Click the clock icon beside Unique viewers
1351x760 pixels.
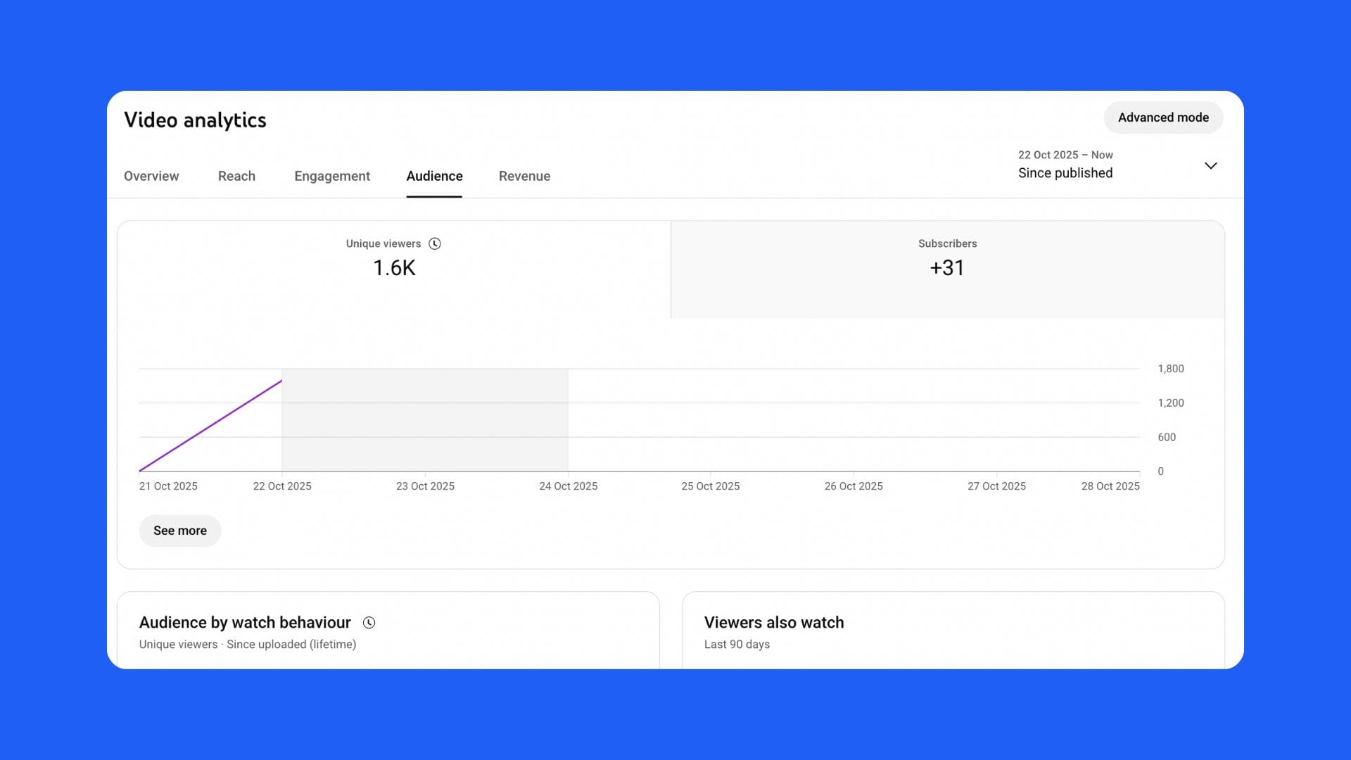click(435, 243)
